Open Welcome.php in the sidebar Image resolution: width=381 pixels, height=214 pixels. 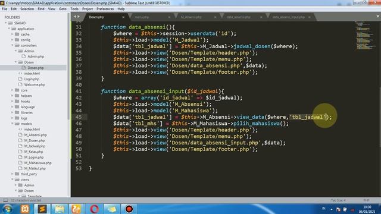[35, 84]
